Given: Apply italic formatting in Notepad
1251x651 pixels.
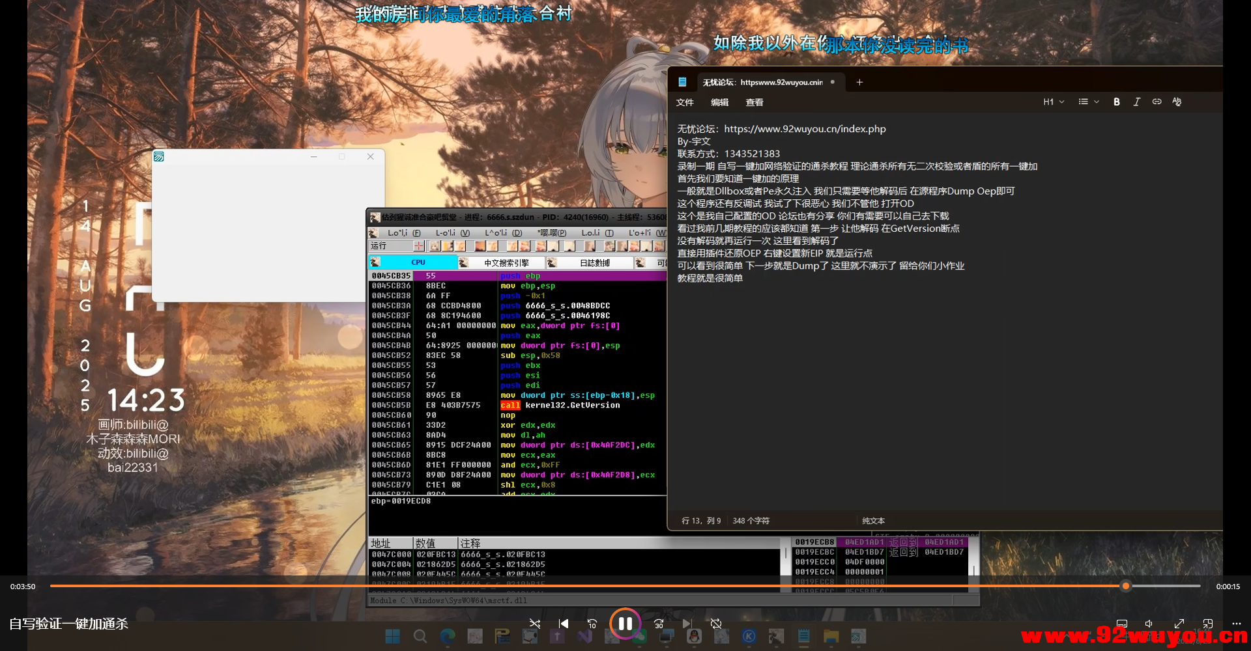Looking at the screenshot, I should (x=1136, y=102).
